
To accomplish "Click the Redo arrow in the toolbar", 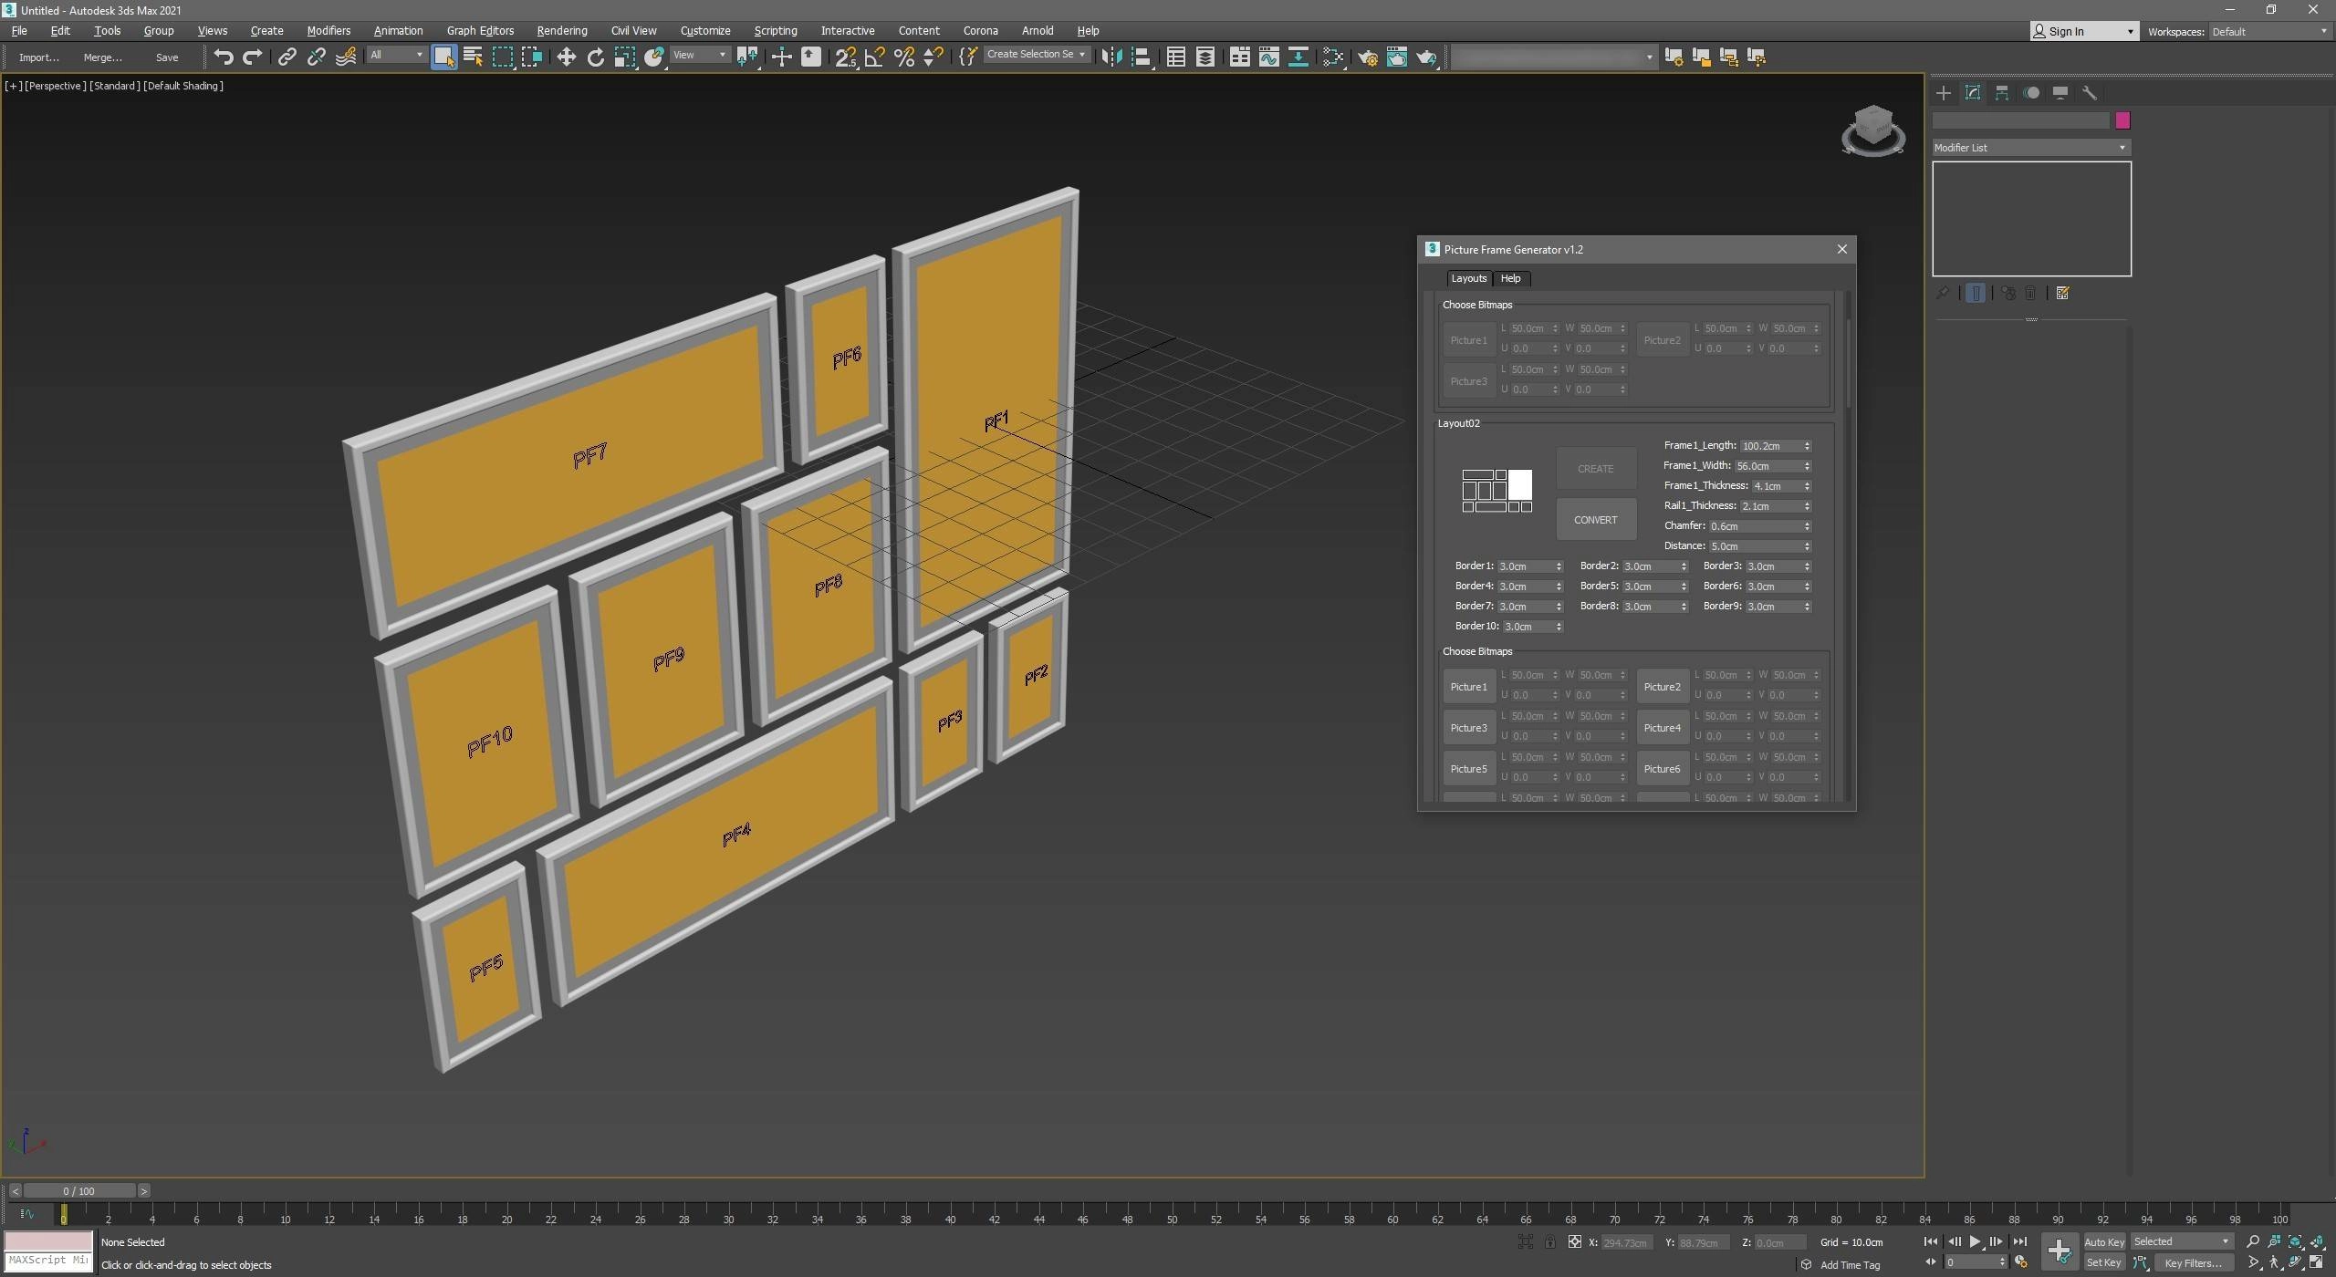I will point(253,57).
